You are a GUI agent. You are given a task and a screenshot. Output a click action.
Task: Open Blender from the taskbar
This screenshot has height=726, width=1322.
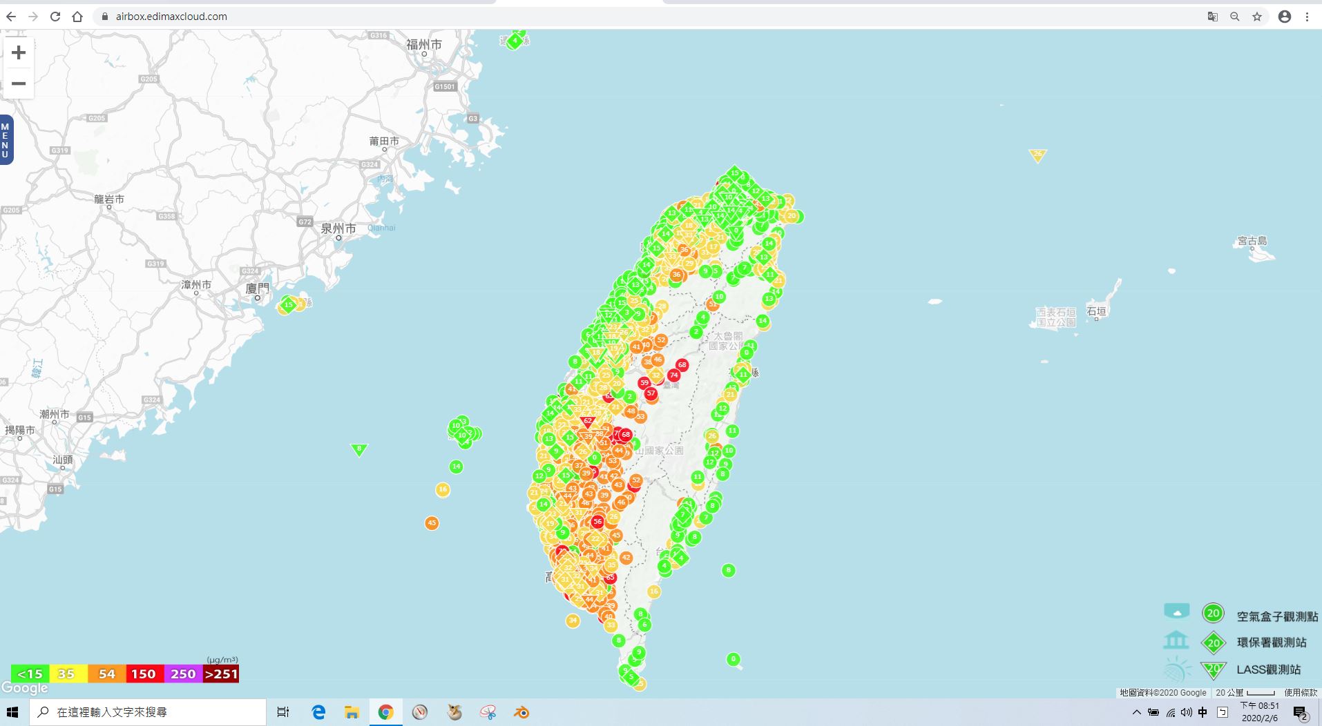[521, 712]
